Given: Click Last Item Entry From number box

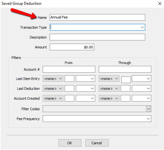Looking at the screenshot, I should pos(69,79).
